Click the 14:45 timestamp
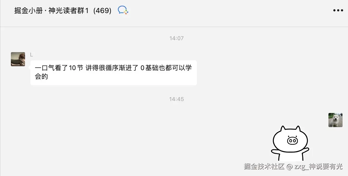 (x=177, y=99)
